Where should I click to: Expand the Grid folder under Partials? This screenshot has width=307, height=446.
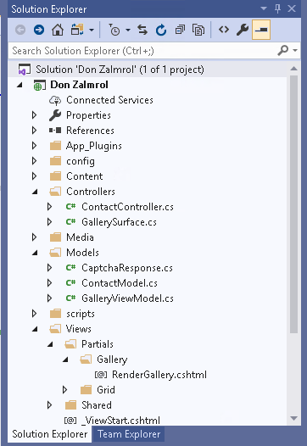coord(64,390)
